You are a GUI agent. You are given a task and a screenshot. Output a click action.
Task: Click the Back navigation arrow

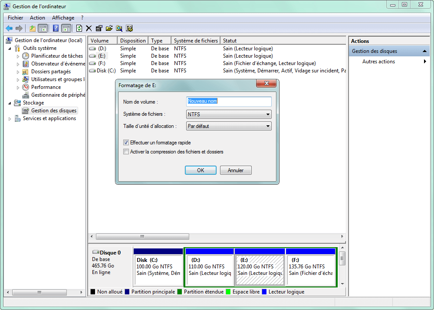coord(9,28)
